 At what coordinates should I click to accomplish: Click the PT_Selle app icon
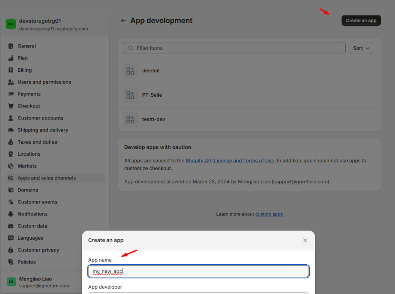click(130, 95)
